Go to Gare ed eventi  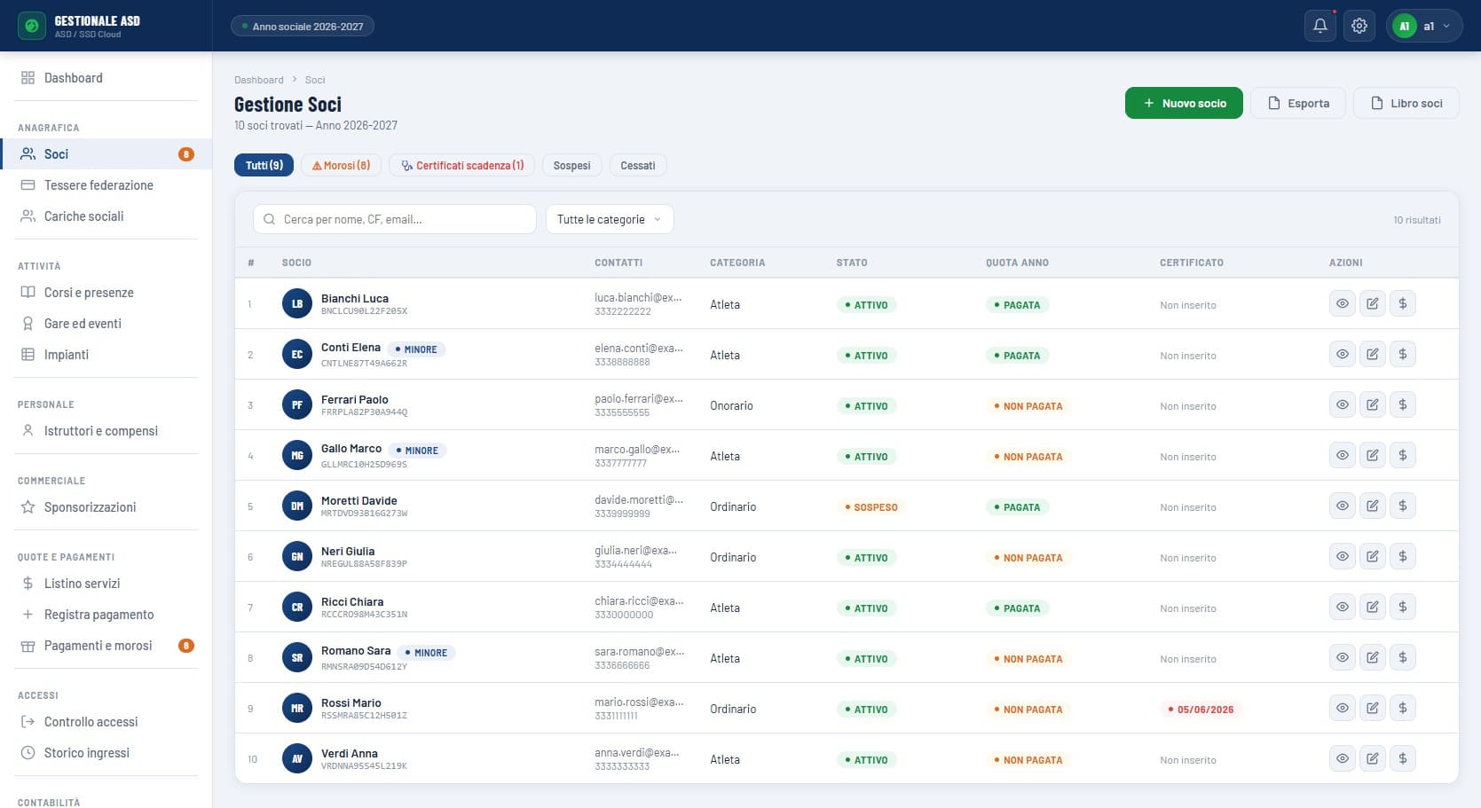(106, 324)
